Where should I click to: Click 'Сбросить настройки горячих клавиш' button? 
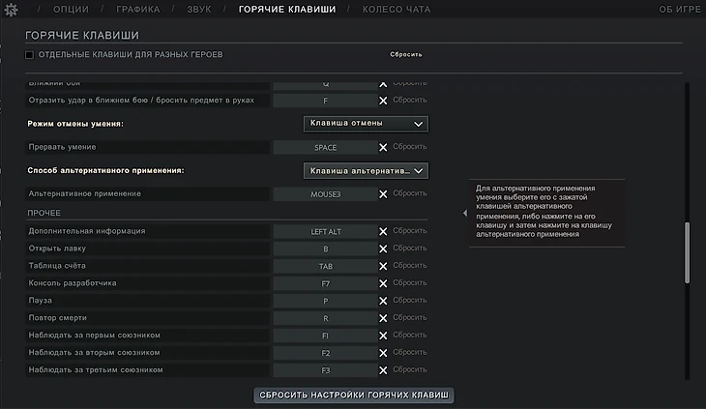pos(354,394)
